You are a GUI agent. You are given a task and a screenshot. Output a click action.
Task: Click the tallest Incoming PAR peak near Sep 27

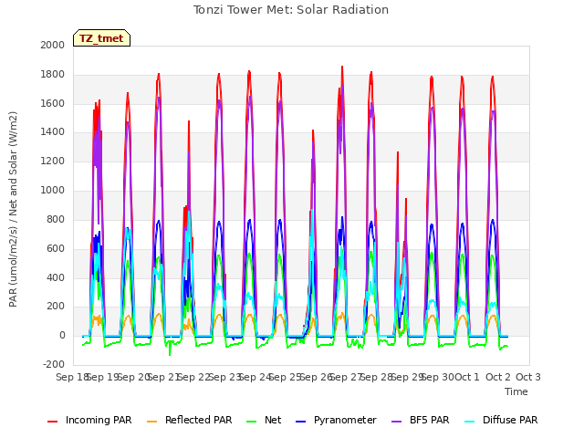click(x=342, y=68)
